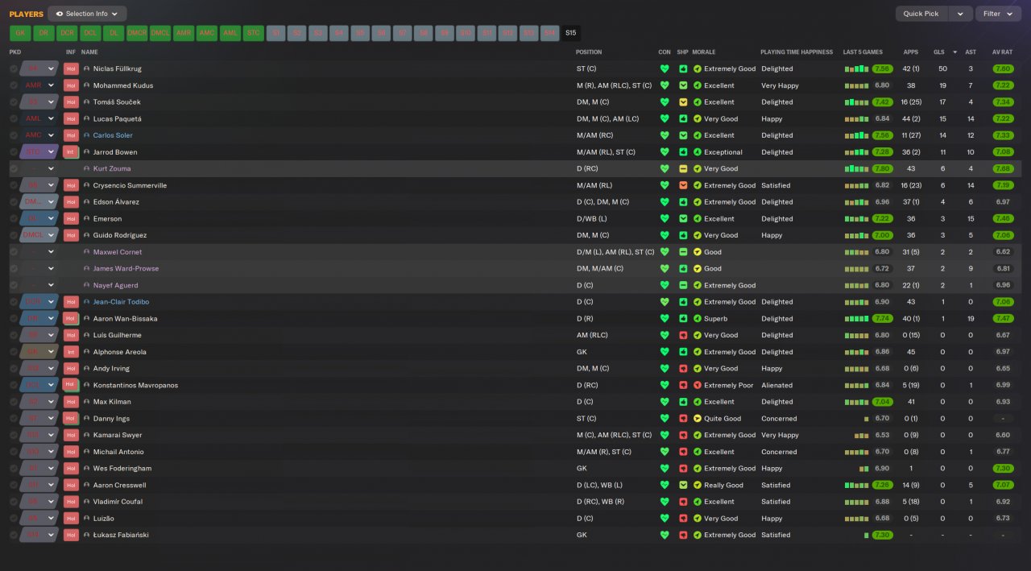Sort by the MORALE column header
1031x571 pixels.
coord(704,52)
